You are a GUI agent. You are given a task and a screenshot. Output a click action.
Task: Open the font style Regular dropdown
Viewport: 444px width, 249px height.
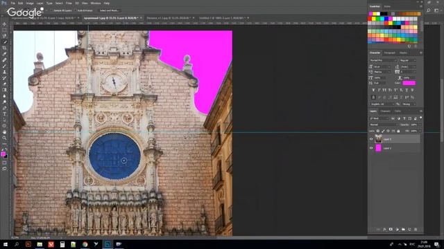pyautogui.click(x=408, y=60)
